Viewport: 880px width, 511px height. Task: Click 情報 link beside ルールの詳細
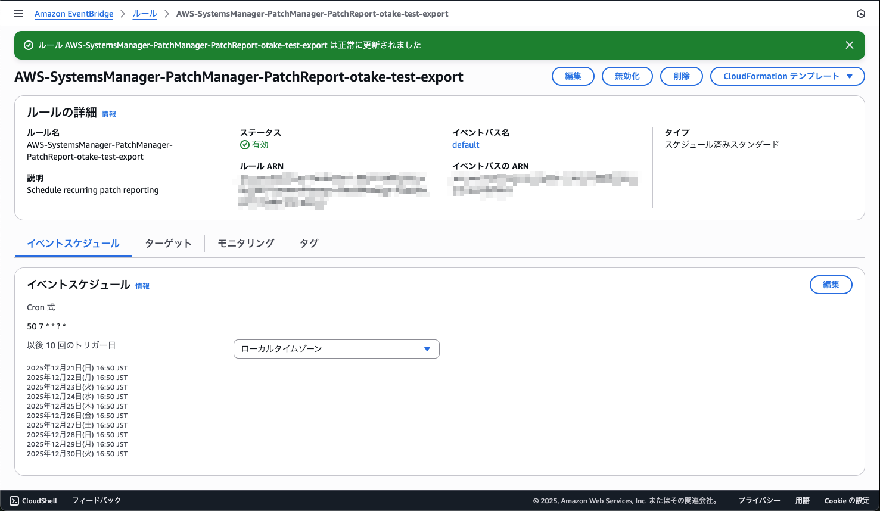[x=109, y=114]
